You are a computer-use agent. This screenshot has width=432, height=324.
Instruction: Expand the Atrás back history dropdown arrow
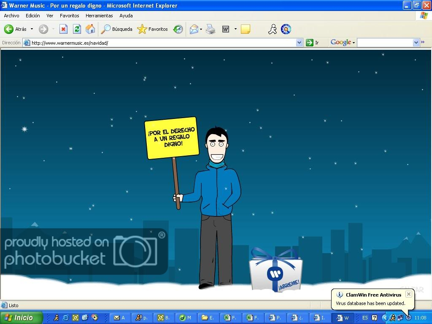click(32, 29)
